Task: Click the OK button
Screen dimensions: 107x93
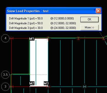Action: (x=89, y=19)
